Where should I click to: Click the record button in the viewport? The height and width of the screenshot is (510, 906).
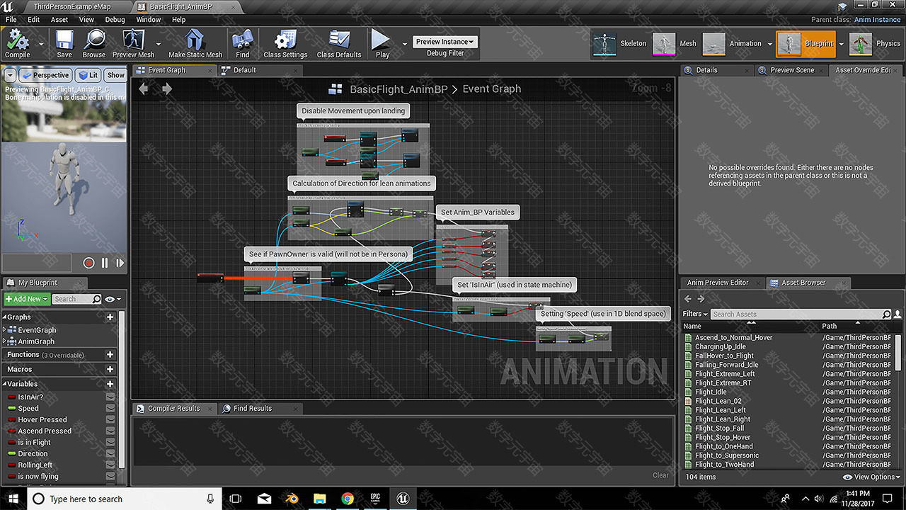tap(88, 263)
